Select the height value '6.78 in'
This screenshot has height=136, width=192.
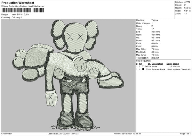tap(187, 8)
